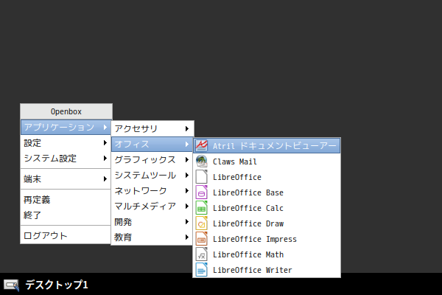Image resolution: width=442 pixels, height=295 pixels.
Task: Launch Atril ドキュメントビューアー
Action: (x=267, y=146)
